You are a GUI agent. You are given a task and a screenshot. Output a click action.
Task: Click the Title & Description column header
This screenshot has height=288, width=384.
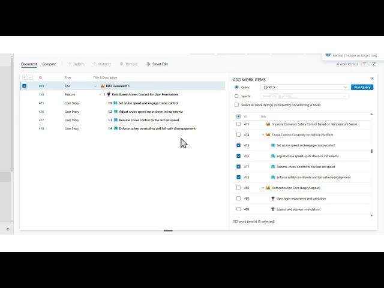[105, 77]
